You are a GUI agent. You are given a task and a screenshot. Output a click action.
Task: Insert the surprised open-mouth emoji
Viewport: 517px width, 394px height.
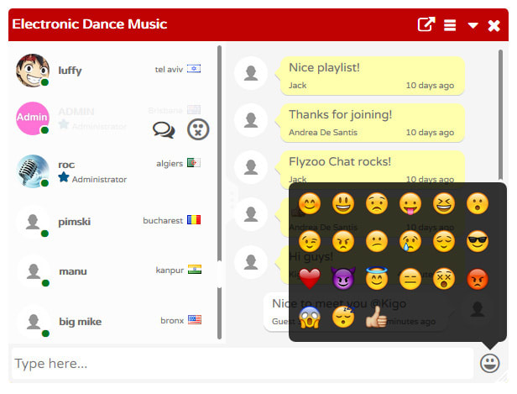478,203
